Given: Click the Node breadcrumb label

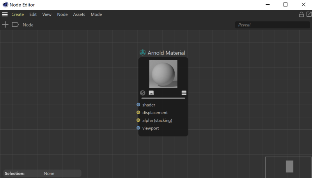Looking at the screenshot, I should pyautogui.click(x=28, y=25).
